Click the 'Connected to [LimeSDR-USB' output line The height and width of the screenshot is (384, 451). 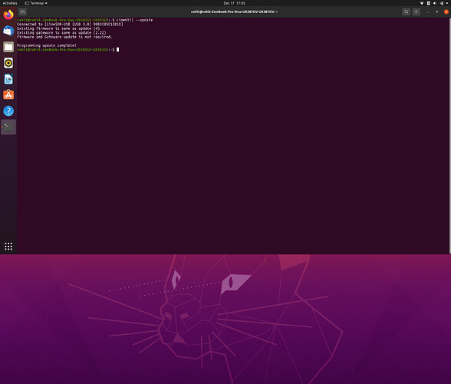[x=70, y=25]
